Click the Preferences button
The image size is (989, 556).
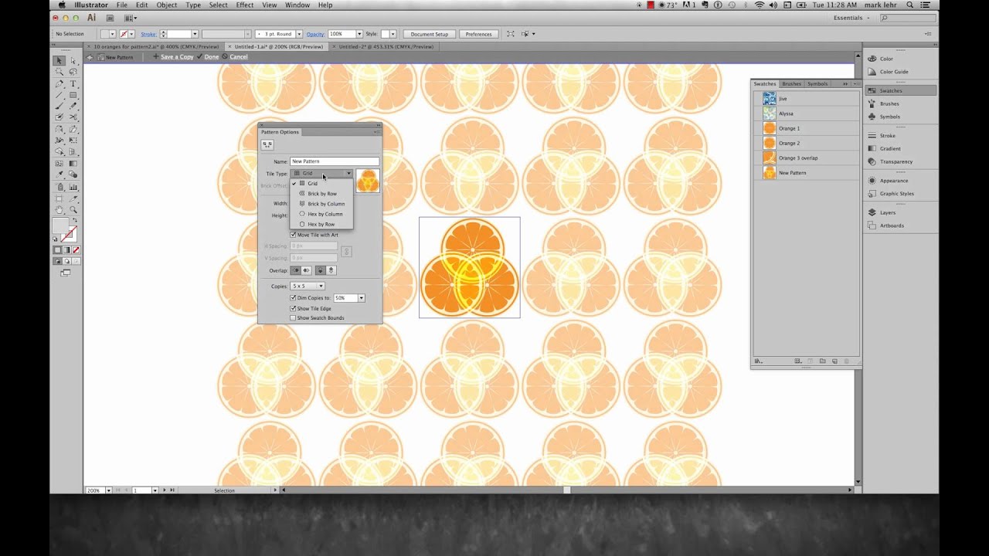[478, 34]
